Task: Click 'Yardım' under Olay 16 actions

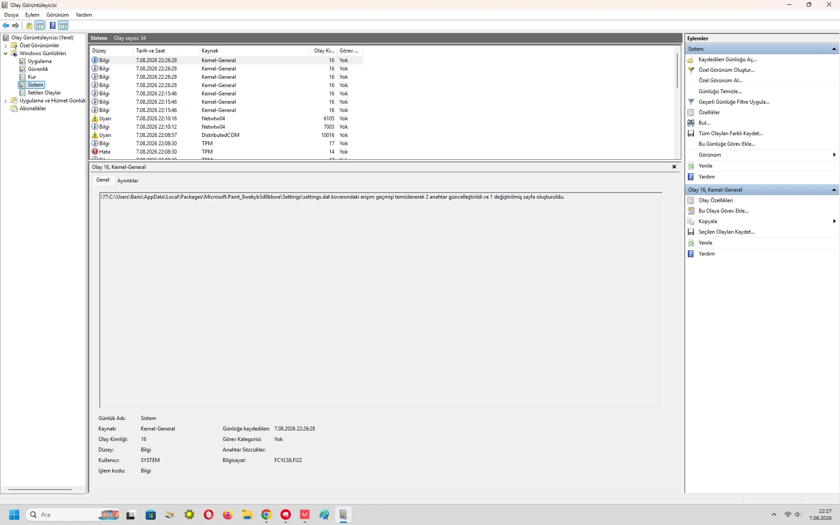Action: 707,254
